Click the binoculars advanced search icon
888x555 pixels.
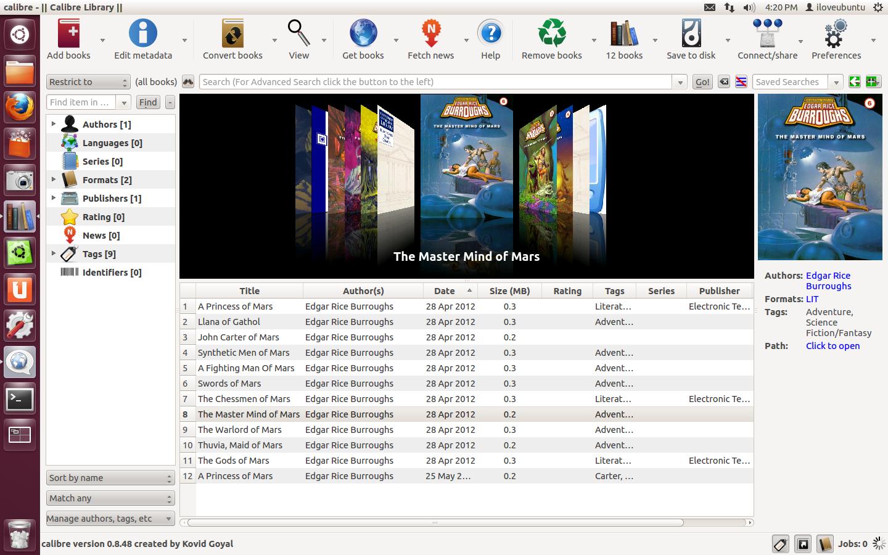tap(188, 82)
